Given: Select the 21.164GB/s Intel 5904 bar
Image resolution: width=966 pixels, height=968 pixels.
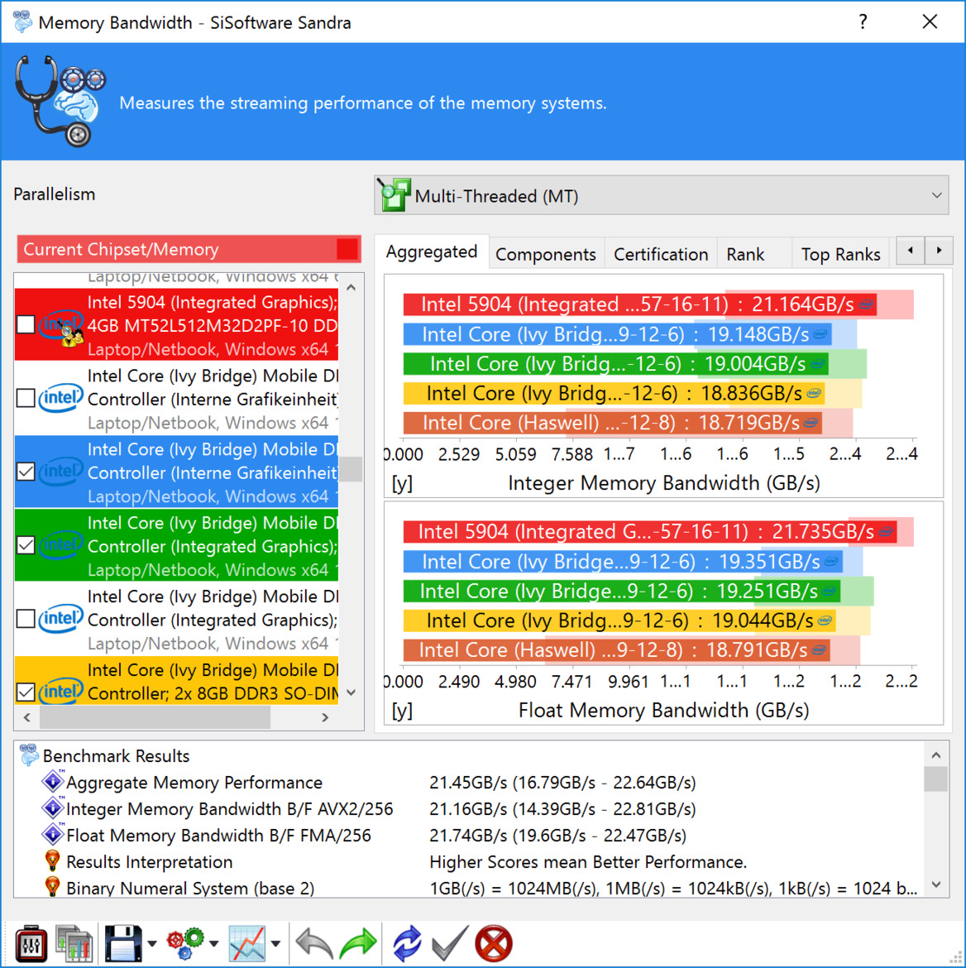Looking at the screenshot, I should [639, 304].
